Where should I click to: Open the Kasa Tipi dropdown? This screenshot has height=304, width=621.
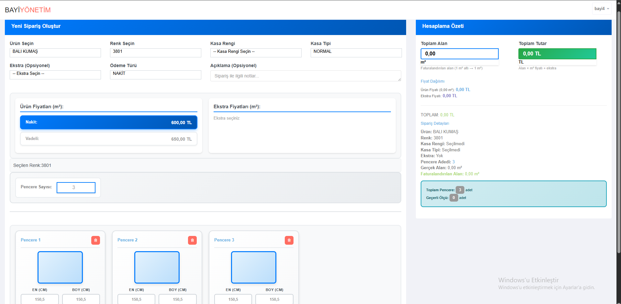pyautogui.click(x=356, y=53)
